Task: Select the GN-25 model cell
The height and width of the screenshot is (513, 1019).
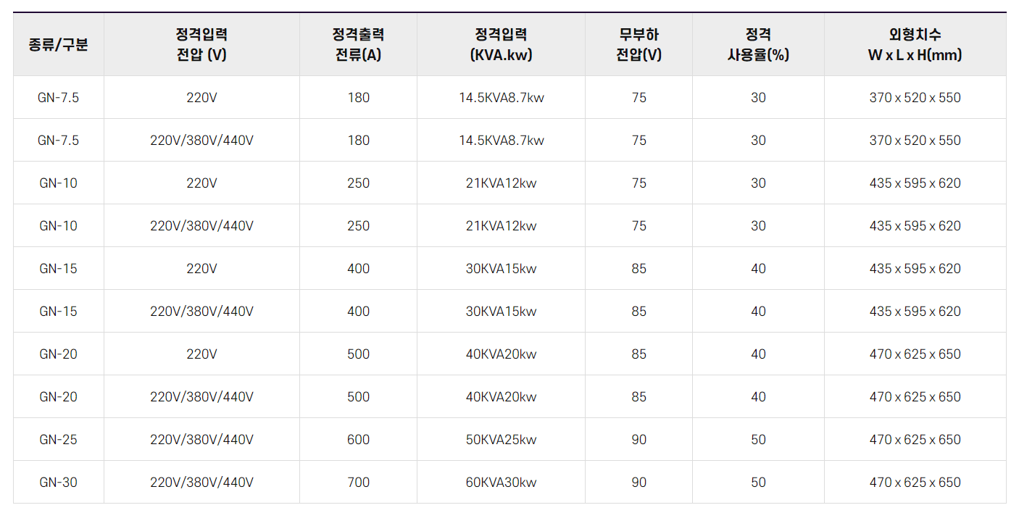Action: coord(59,440)
